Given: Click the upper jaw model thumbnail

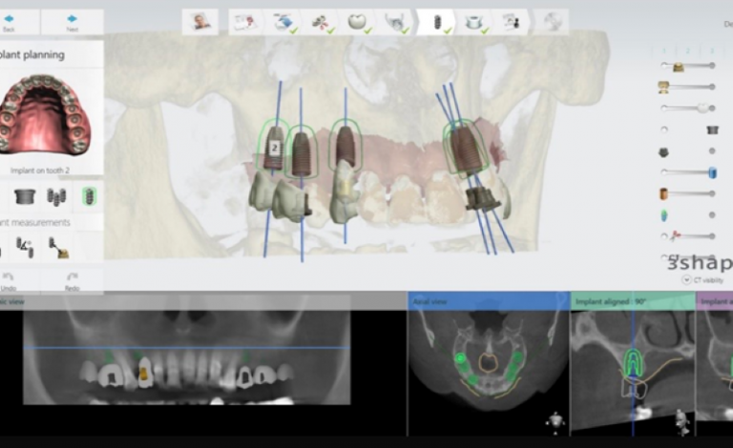Looking at the screenshot, I should tap(48, 114).
